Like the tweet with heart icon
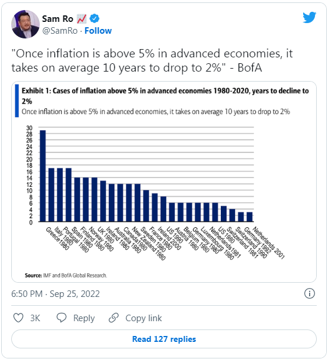328x362 pixels. [18, 318]
